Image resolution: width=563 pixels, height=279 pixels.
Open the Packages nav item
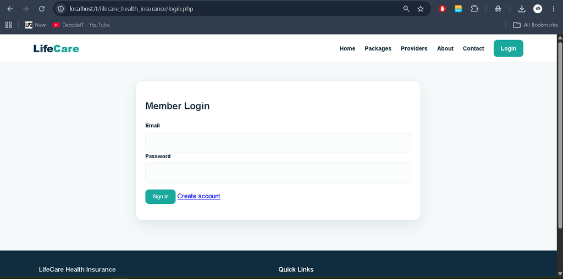pos(378,48)
